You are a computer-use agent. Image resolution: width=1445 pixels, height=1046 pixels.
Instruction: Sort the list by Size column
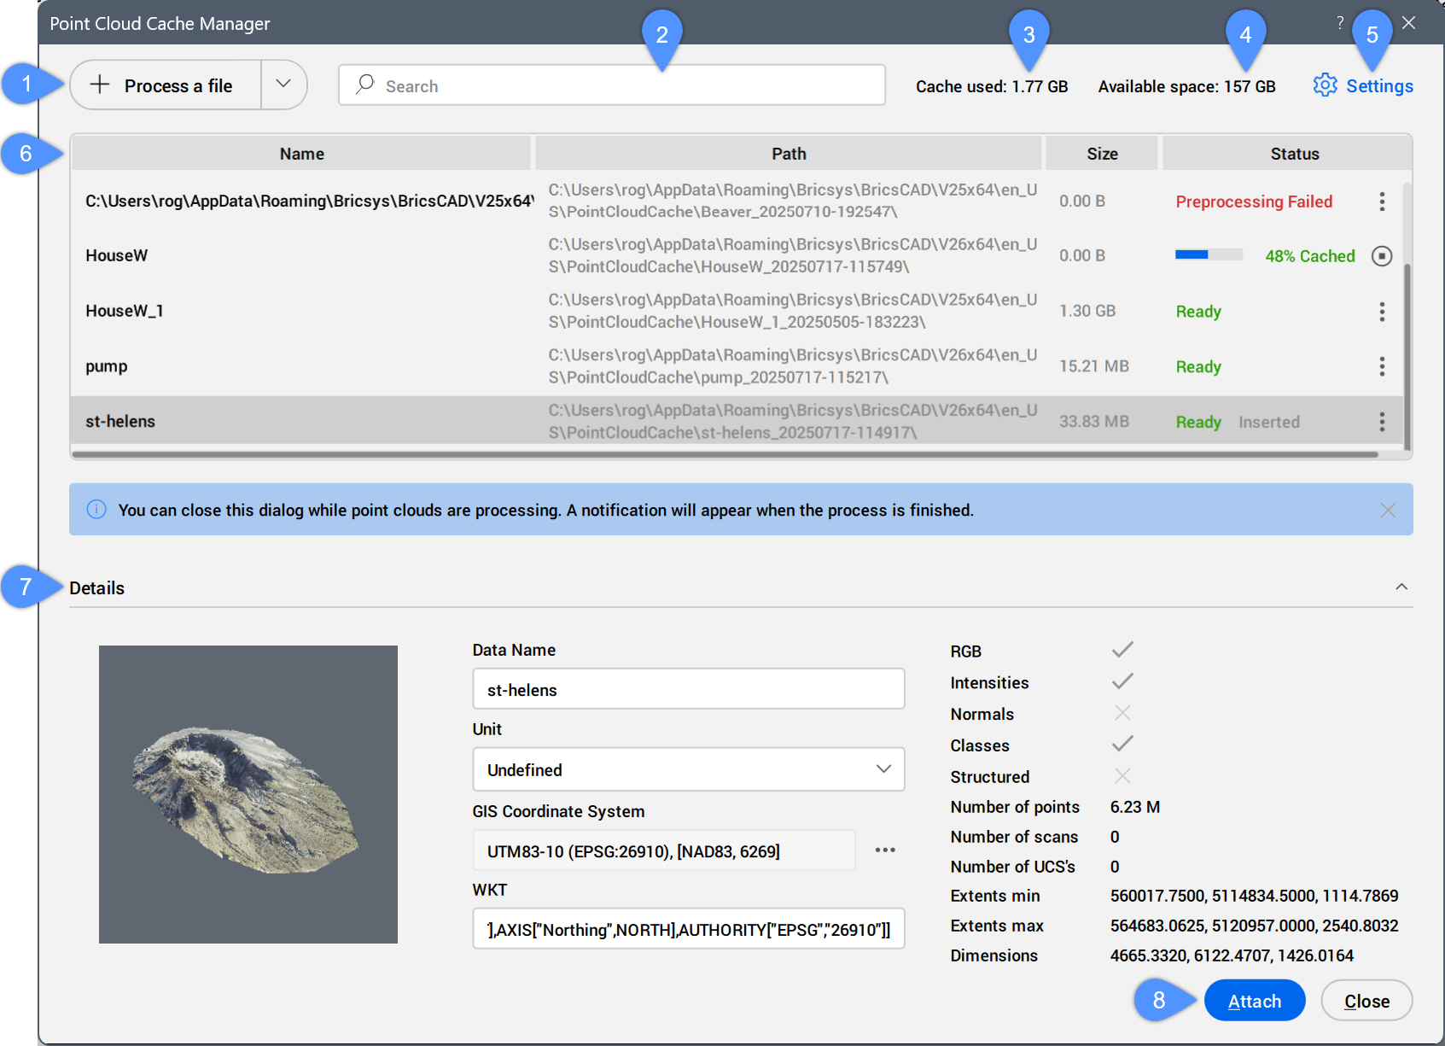(x=1101, y=154)
